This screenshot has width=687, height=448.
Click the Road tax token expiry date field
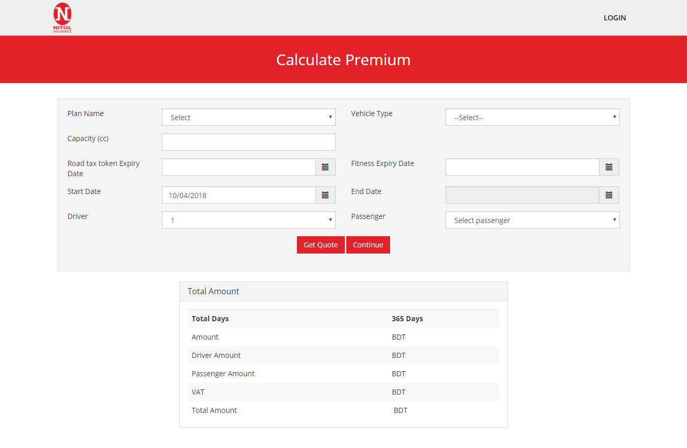(x=239, y=167)
